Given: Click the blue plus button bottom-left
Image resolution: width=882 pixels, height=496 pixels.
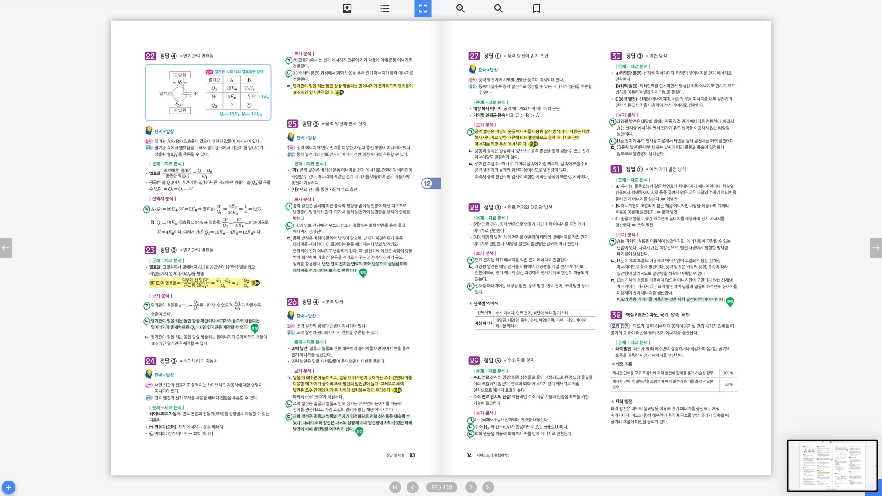Looking at the screenshot, I should (8, 487).
